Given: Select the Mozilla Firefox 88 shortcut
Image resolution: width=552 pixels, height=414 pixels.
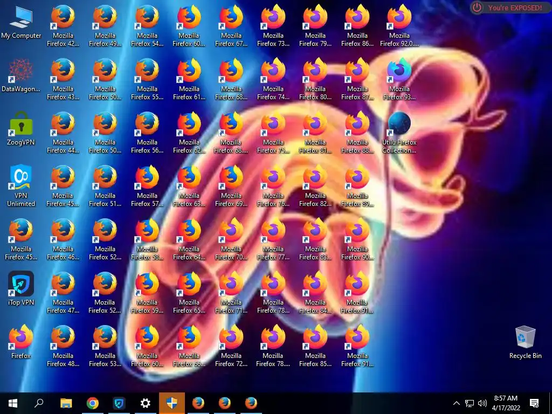Looking at the screenshot, I should pos(357,133).
